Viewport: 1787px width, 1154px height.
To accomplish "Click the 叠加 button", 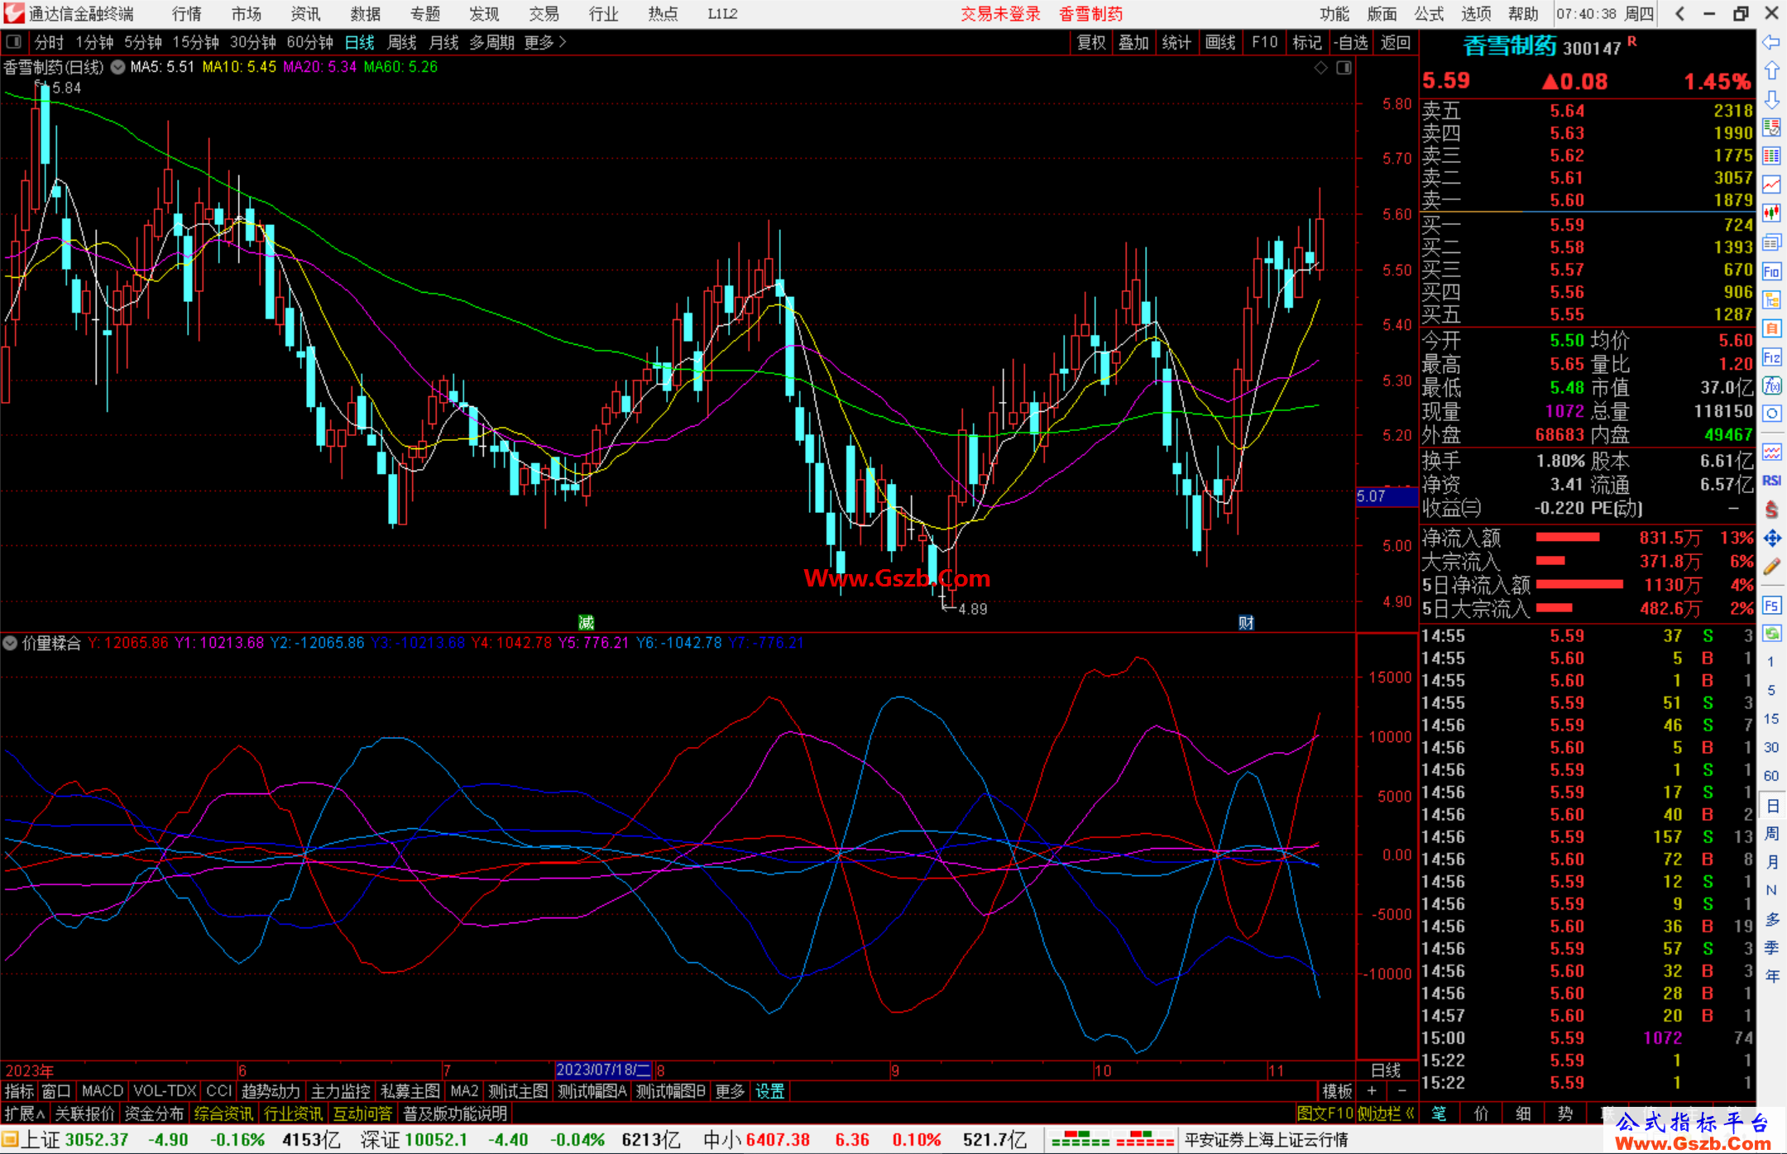I will click(1133, 42).
